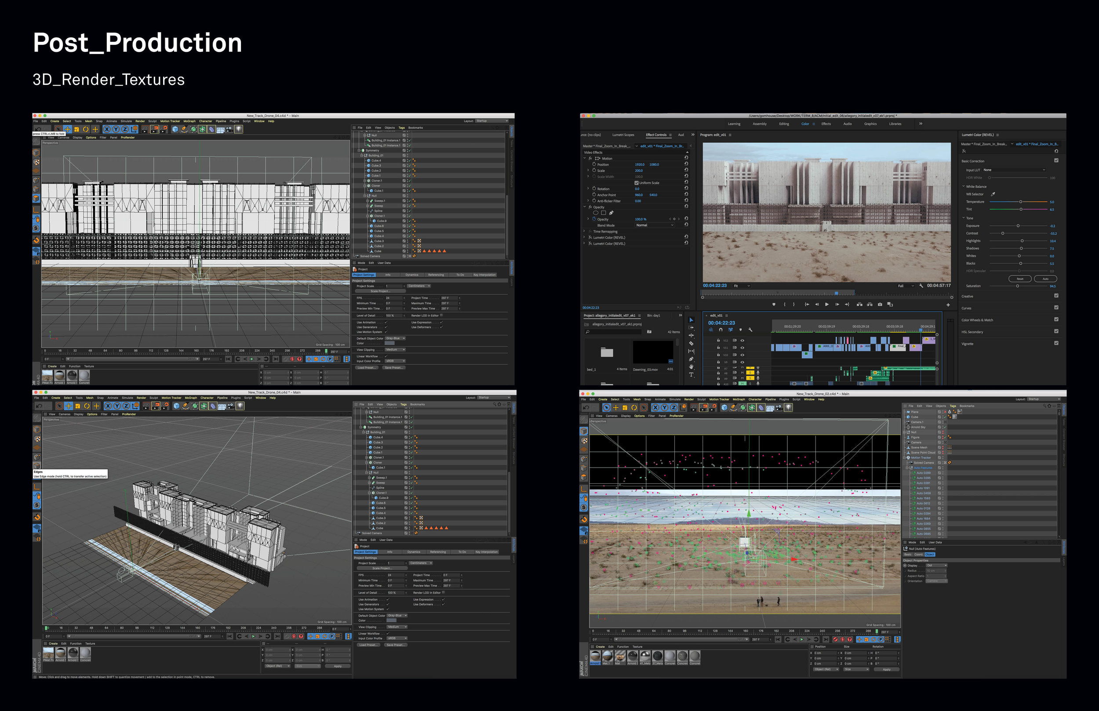Add Camera object in New_Track_Drone_02 toolbar
Viewport: 1099px width, 711px height.
pyautogui.click(x=779, y=408)
